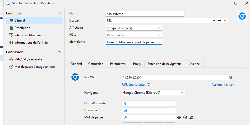Screen dimensions: 250x125
Task: Click the password generator icon
Action: (185, 118)
